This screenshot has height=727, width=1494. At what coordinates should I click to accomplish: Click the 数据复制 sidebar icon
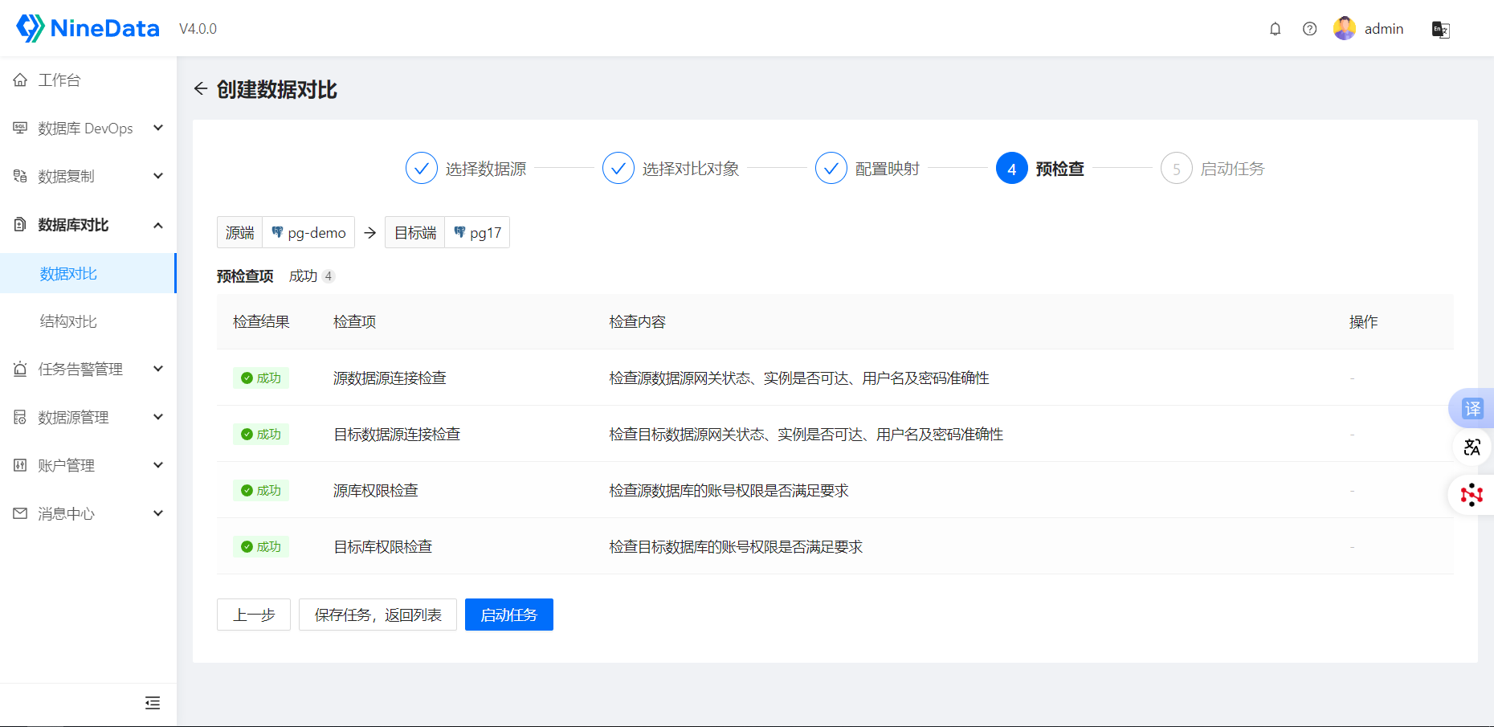point(20,176)
